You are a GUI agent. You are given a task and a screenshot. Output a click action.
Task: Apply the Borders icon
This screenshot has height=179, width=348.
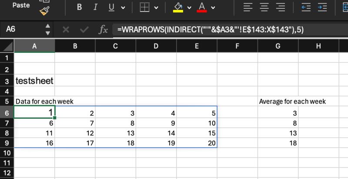[x=144, y=7]
